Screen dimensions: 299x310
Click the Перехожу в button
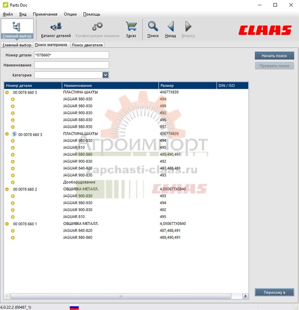pyautogui.click(x=274, y=292)
